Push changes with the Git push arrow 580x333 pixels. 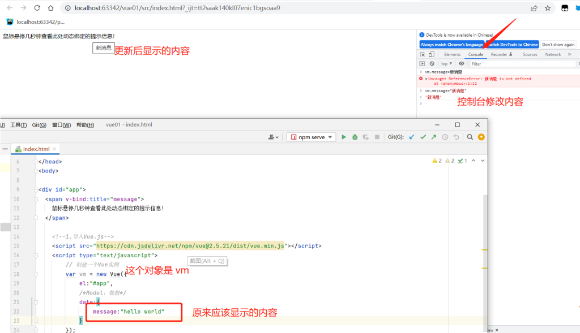433,137
